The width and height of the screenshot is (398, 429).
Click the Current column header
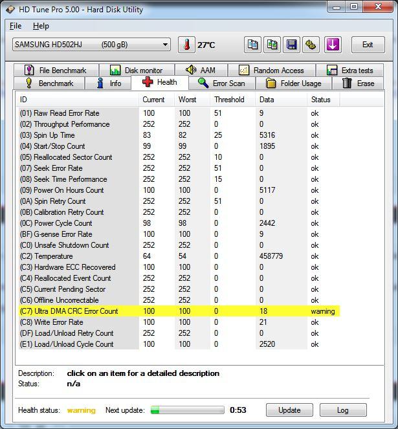tap(157, 100)
